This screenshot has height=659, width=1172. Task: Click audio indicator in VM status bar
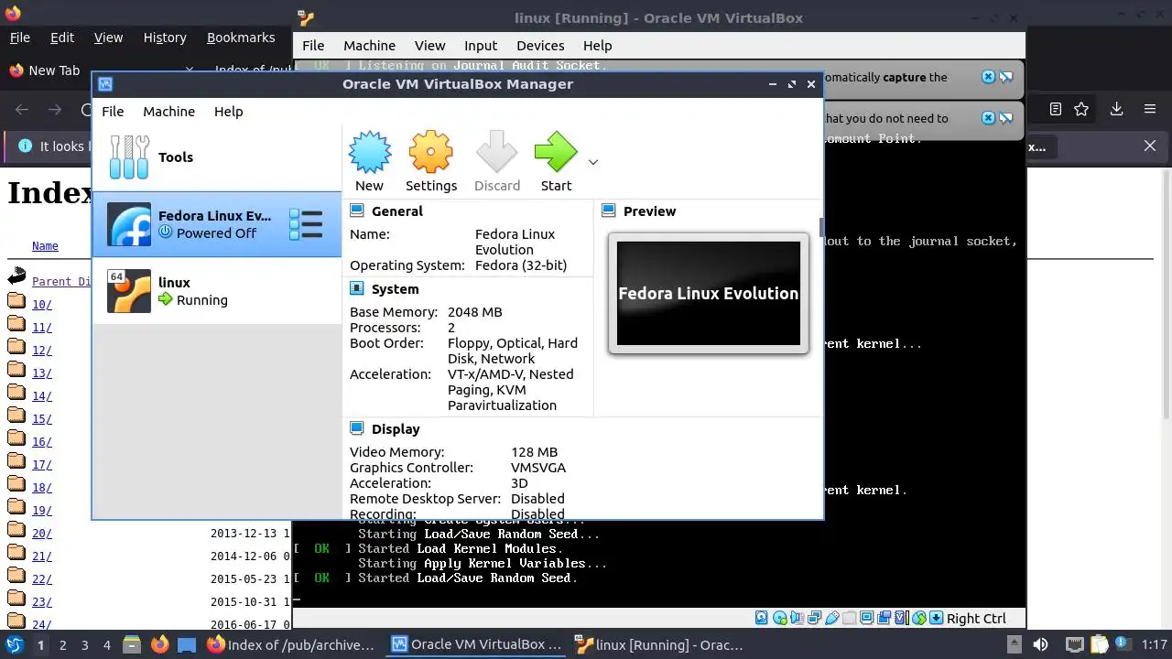(797, 619)
